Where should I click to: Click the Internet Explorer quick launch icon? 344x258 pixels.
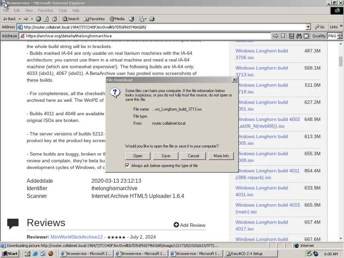point(35,254)
